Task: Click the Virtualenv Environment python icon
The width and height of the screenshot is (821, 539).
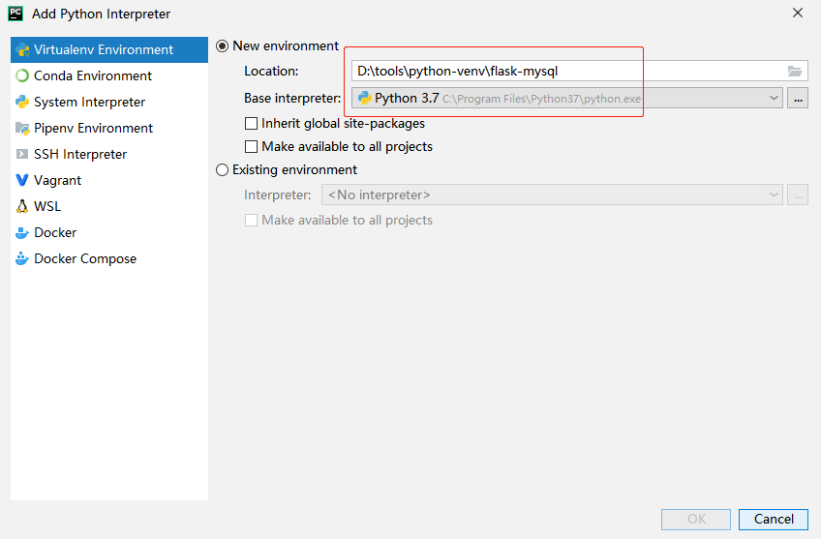Action: [22, 49]
